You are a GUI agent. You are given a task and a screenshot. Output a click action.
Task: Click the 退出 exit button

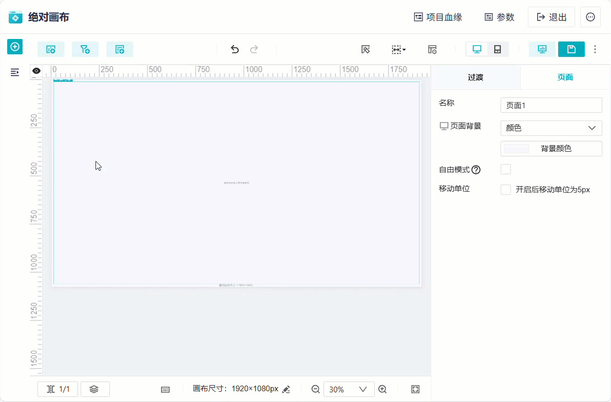[551, 17]
